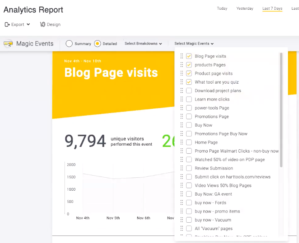Click drag handle beside products Pages
The width and height of the screenshot is (299, 243).
[181, 65]
